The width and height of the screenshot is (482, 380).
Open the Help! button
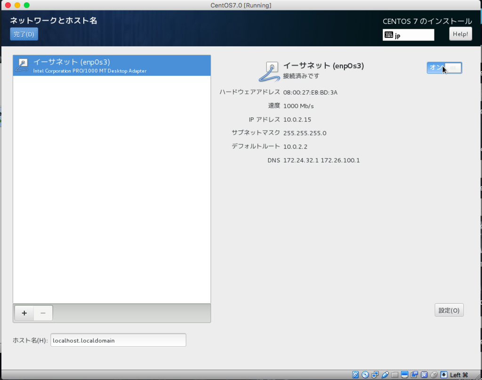(460, 34)
